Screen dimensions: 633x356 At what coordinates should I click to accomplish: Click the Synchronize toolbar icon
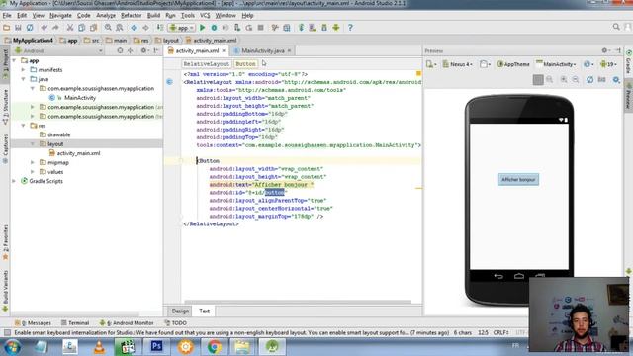pyautogui.click(x=30, y=28)
